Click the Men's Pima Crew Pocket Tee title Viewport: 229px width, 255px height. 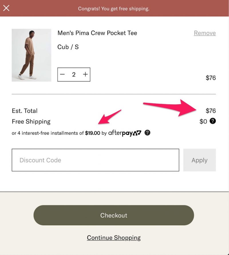pyautogui.click(x=97, y=33)
